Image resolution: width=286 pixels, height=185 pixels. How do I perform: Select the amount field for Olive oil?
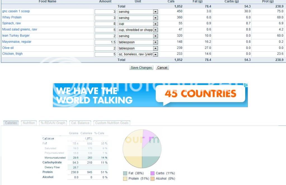(x=105, y=48)
